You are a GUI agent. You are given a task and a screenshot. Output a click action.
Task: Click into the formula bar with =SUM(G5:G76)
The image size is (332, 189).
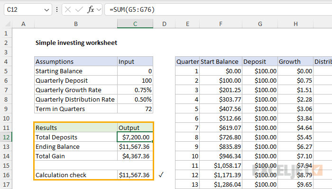point(218,9)
